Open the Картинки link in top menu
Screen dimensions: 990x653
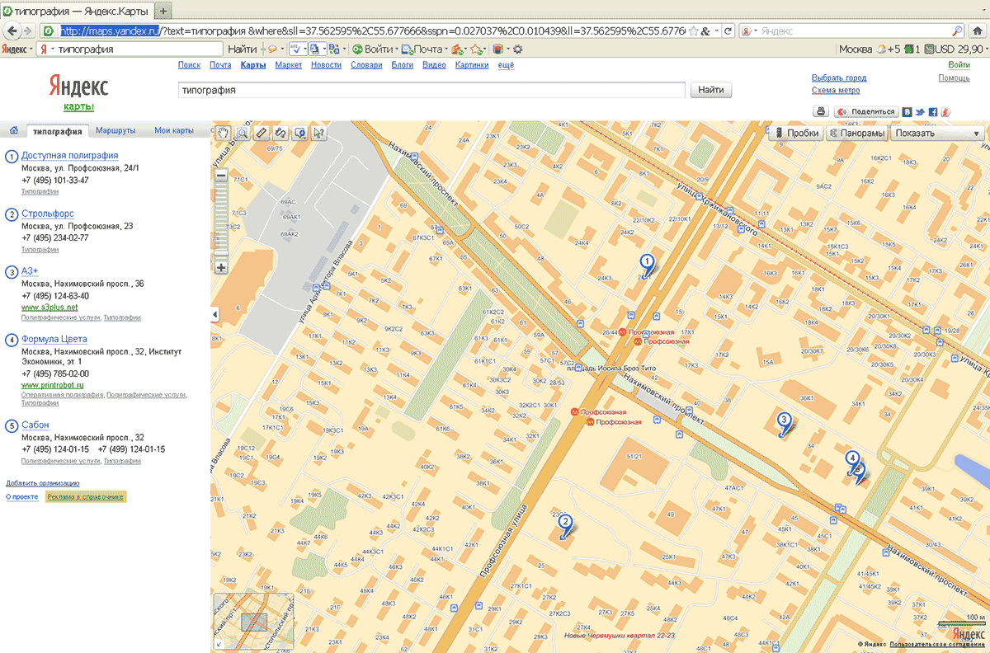pyautogui.click(x=472, y=65)
